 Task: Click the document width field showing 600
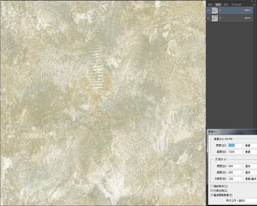(x=235, y=166)
